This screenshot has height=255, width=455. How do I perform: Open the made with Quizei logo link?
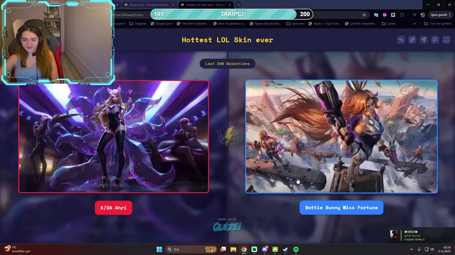[x=227, y=225]
